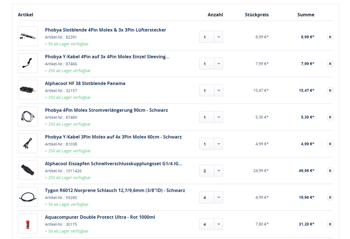Remove Tygon R6012 Norprene Schlauch item
The width and height of the screenshot is (350, 239).
(330, 197)
